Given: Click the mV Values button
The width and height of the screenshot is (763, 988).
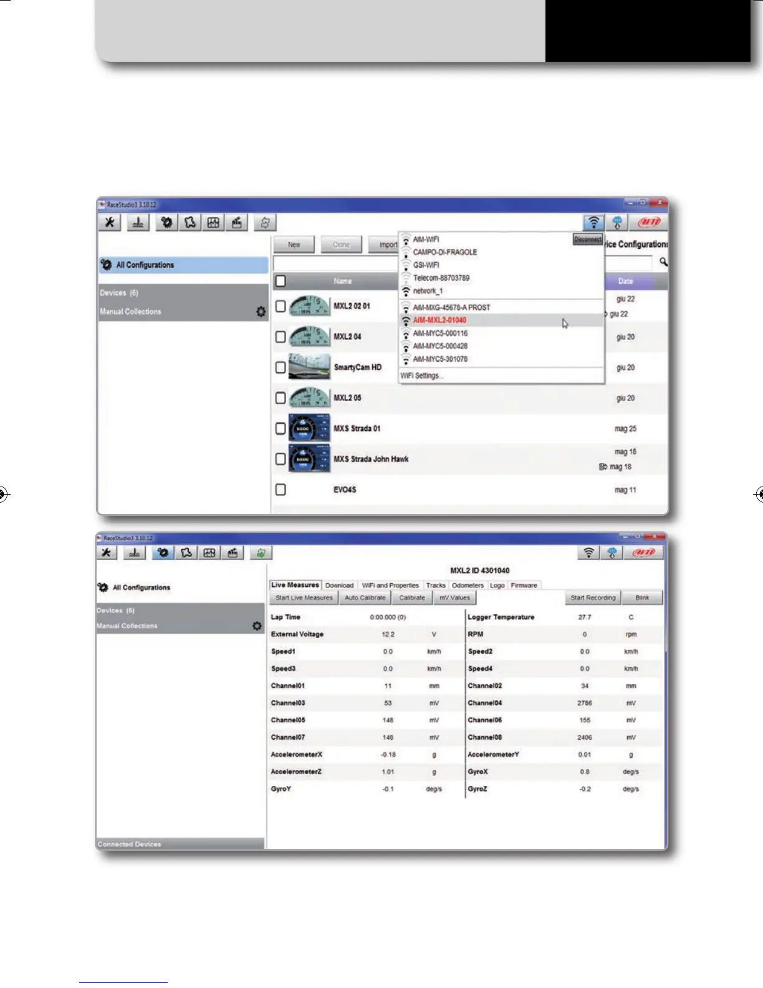Looking at the screenshot, I should click(x=454, y=598).
